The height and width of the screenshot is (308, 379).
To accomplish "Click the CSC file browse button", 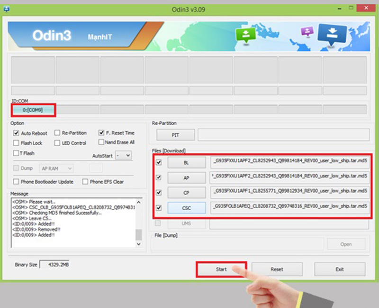I will tap(187, 208).
